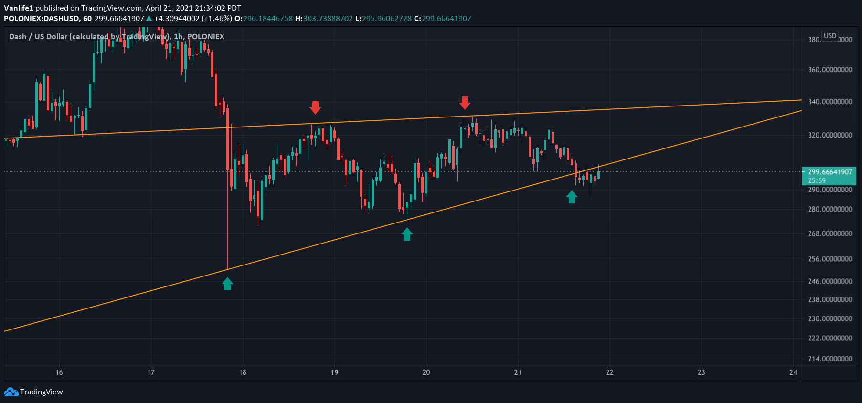Click the POLONIEX:DASHUSD, 60 symbol text

(48, 19)
